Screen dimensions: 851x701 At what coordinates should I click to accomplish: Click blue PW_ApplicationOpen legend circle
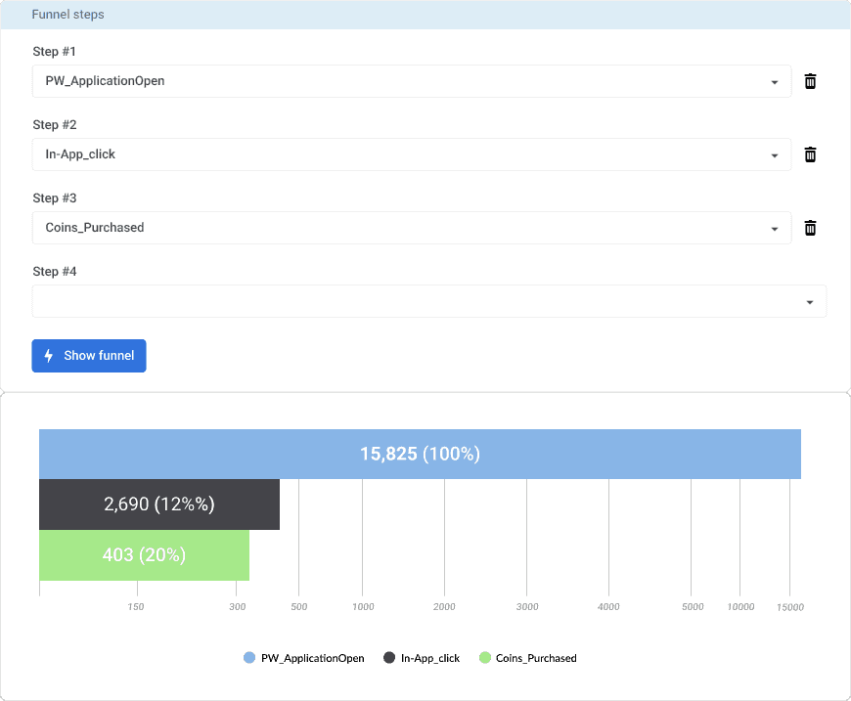(x=249, y=658)
